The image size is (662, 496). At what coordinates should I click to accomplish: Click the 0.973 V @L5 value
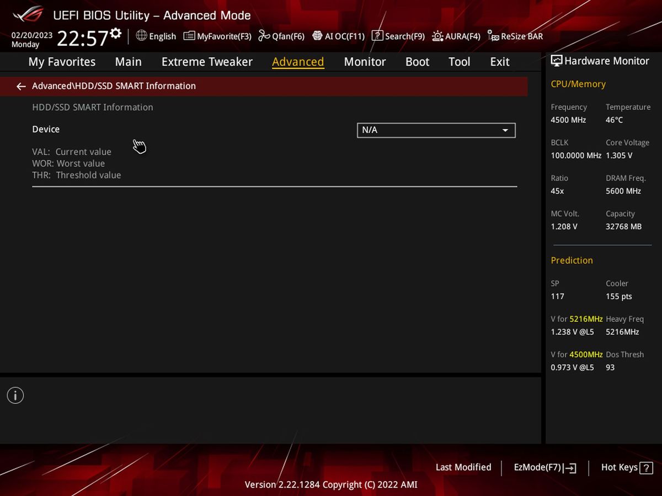pyautogui.click(x=572, y=367)
